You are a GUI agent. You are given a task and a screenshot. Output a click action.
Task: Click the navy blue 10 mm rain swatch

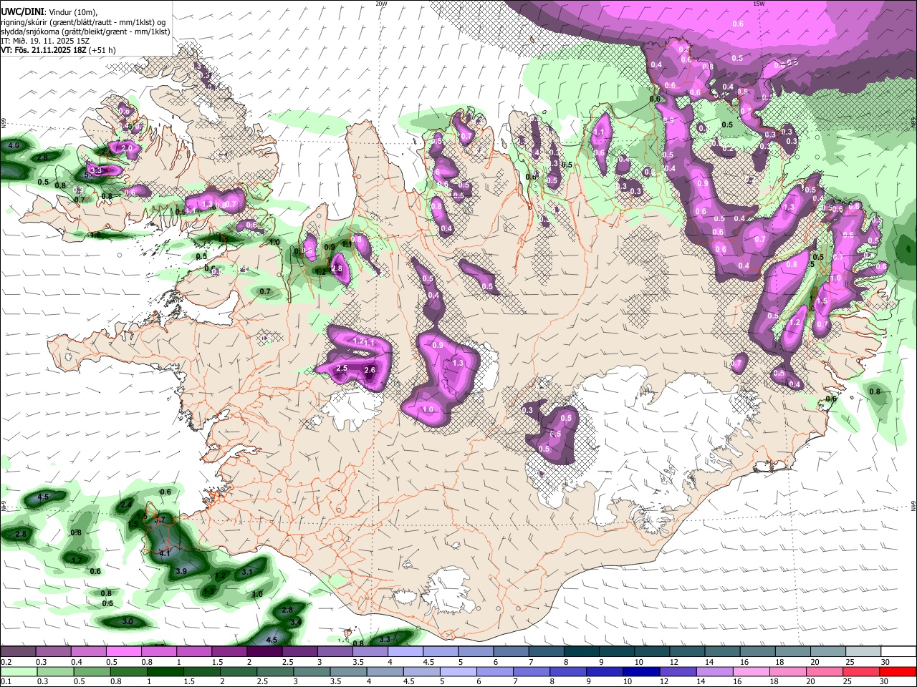(640, 671)
